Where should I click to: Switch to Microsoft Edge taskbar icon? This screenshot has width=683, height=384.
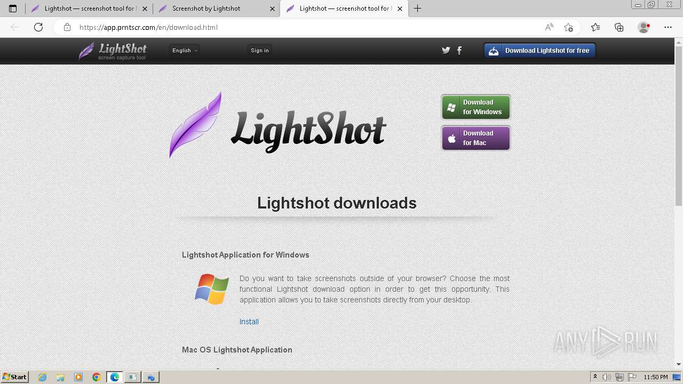pyautogui.click(x=115, y=377)
